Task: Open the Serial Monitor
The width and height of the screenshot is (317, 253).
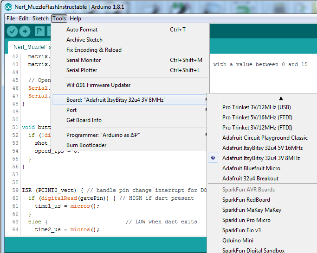Action: (x=130, y=60)
